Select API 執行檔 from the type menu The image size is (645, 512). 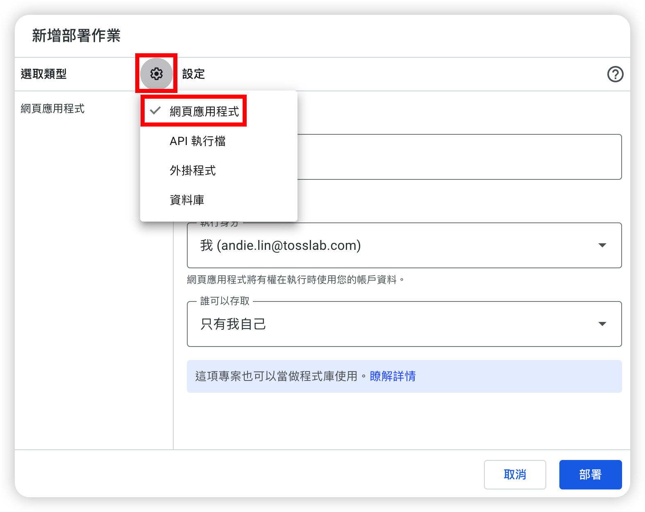tap(198, 141)
